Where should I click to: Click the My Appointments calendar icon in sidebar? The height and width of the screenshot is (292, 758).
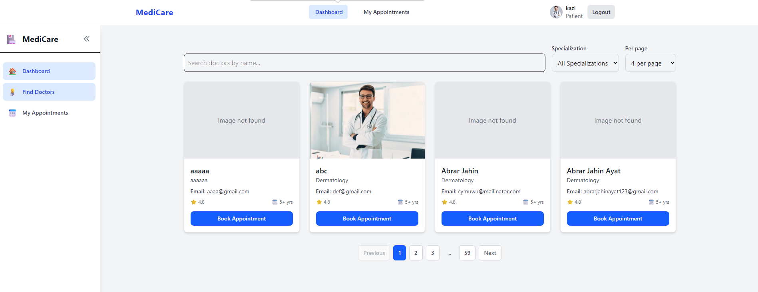click(12, 113)
